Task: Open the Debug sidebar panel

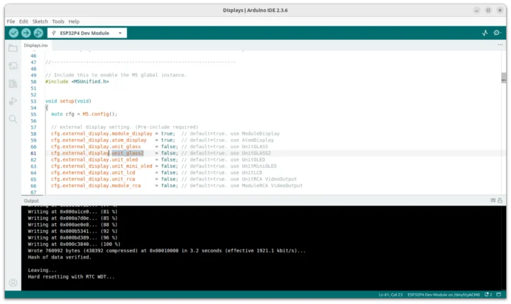Action: click(x=13, y=101)
